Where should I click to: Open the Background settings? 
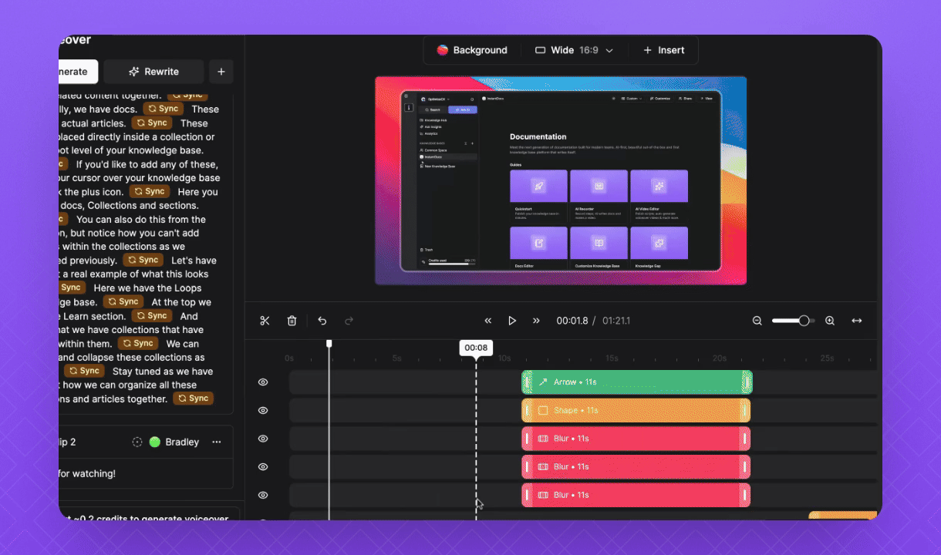point(472,50)
